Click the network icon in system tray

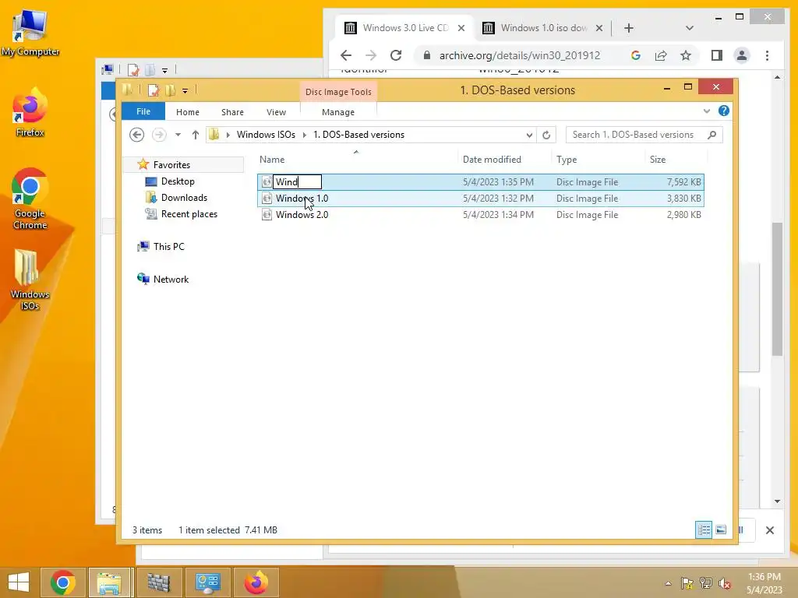(706, 583)
